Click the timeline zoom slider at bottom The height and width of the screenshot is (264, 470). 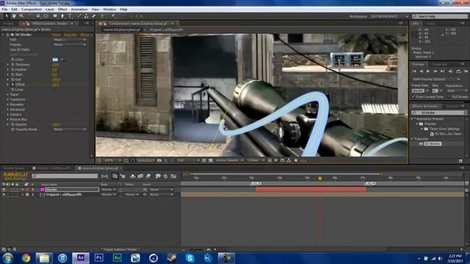[196, 249]
